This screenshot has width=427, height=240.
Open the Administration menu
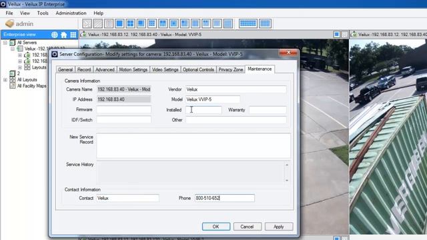[71, 13]
